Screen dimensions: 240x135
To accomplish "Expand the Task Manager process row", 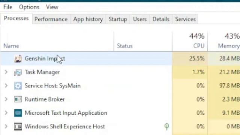I will [6, 72].
